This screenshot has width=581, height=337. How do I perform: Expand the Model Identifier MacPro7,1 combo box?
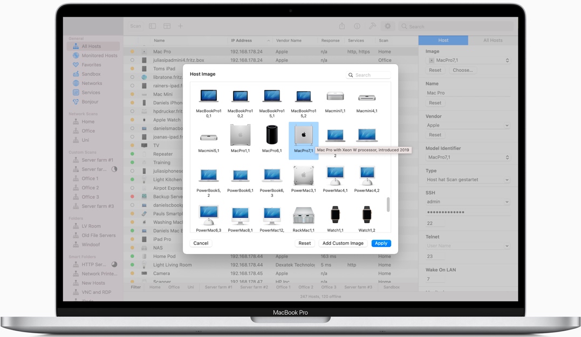coord(467,157)
